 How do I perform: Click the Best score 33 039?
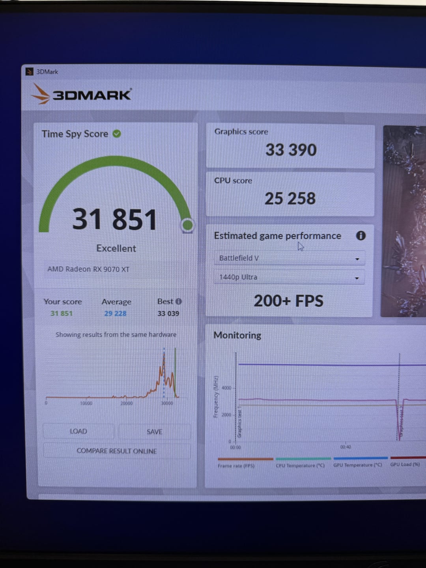pyautogui.click(x=168, y=314)
